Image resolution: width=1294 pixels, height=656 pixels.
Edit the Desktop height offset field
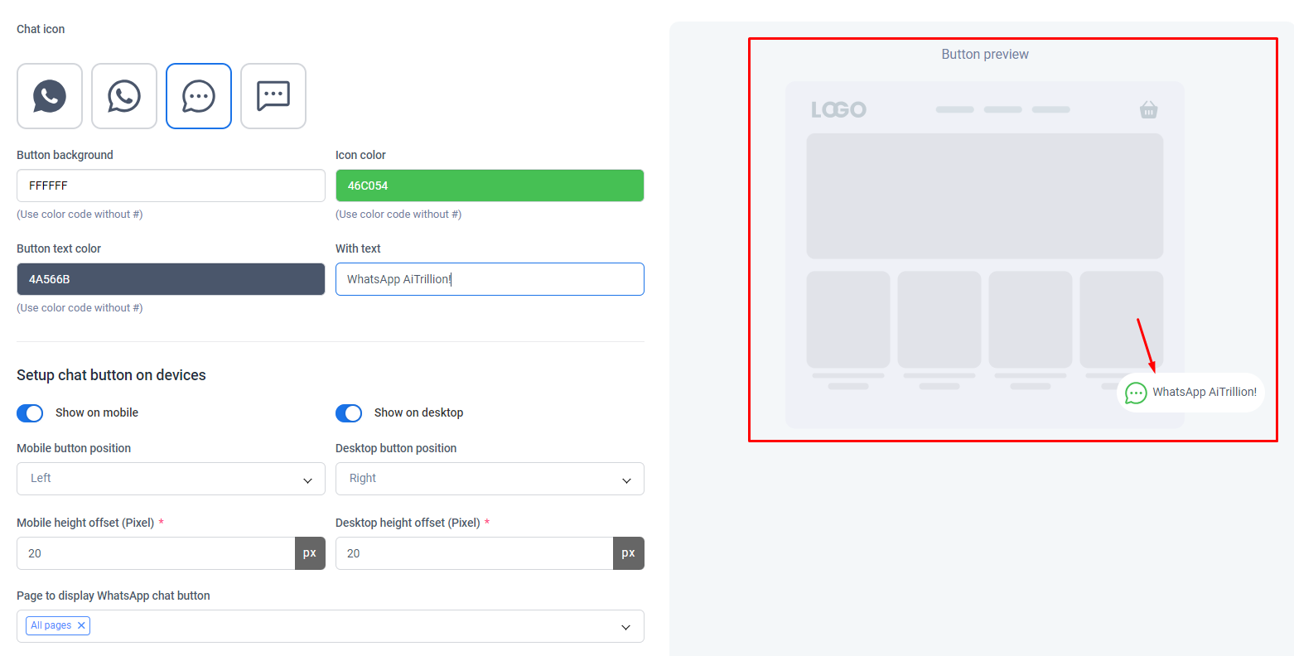tap(475, 553)
